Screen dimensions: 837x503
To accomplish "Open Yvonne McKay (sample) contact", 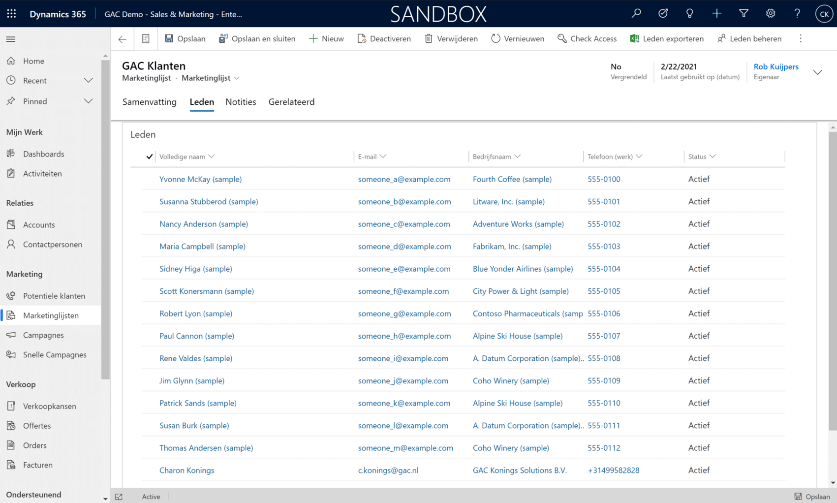I will point(201,179).
